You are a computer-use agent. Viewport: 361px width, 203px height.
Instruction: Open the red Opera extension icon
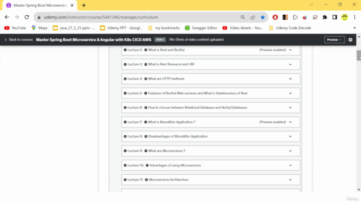point(275,17)
